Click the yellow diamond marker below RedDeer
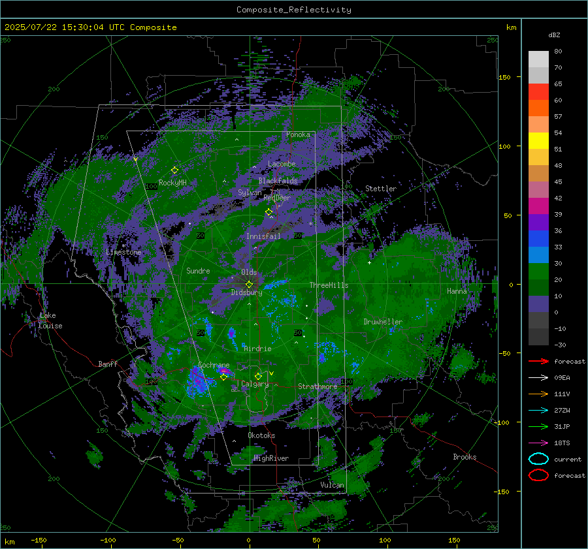 pyautogui.click(x=269, y=212)
